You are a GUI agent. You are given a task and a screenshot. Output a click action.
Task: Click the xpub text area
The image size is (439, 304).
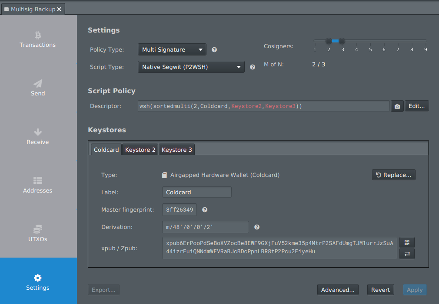click(279, 248)
